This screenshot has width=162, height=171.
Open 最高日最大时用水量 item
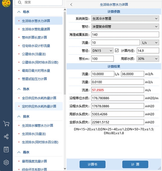[x=39, y=71]
